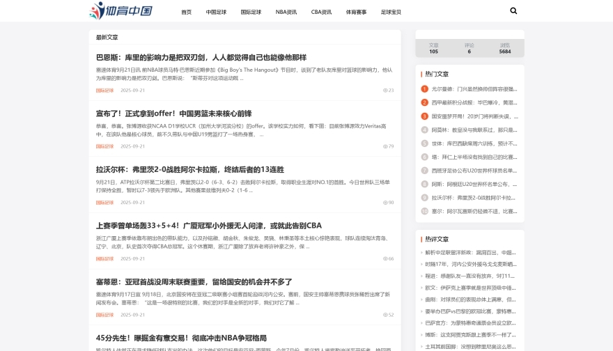Open the 首页 navigation item
Screen dimensions: 613x351
coord(186,12)
